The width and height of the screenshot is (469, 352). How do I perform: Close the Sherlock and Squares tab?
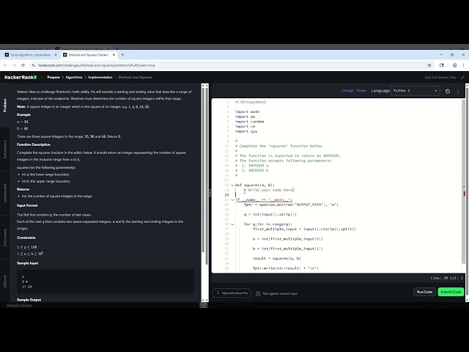(114, 55)
